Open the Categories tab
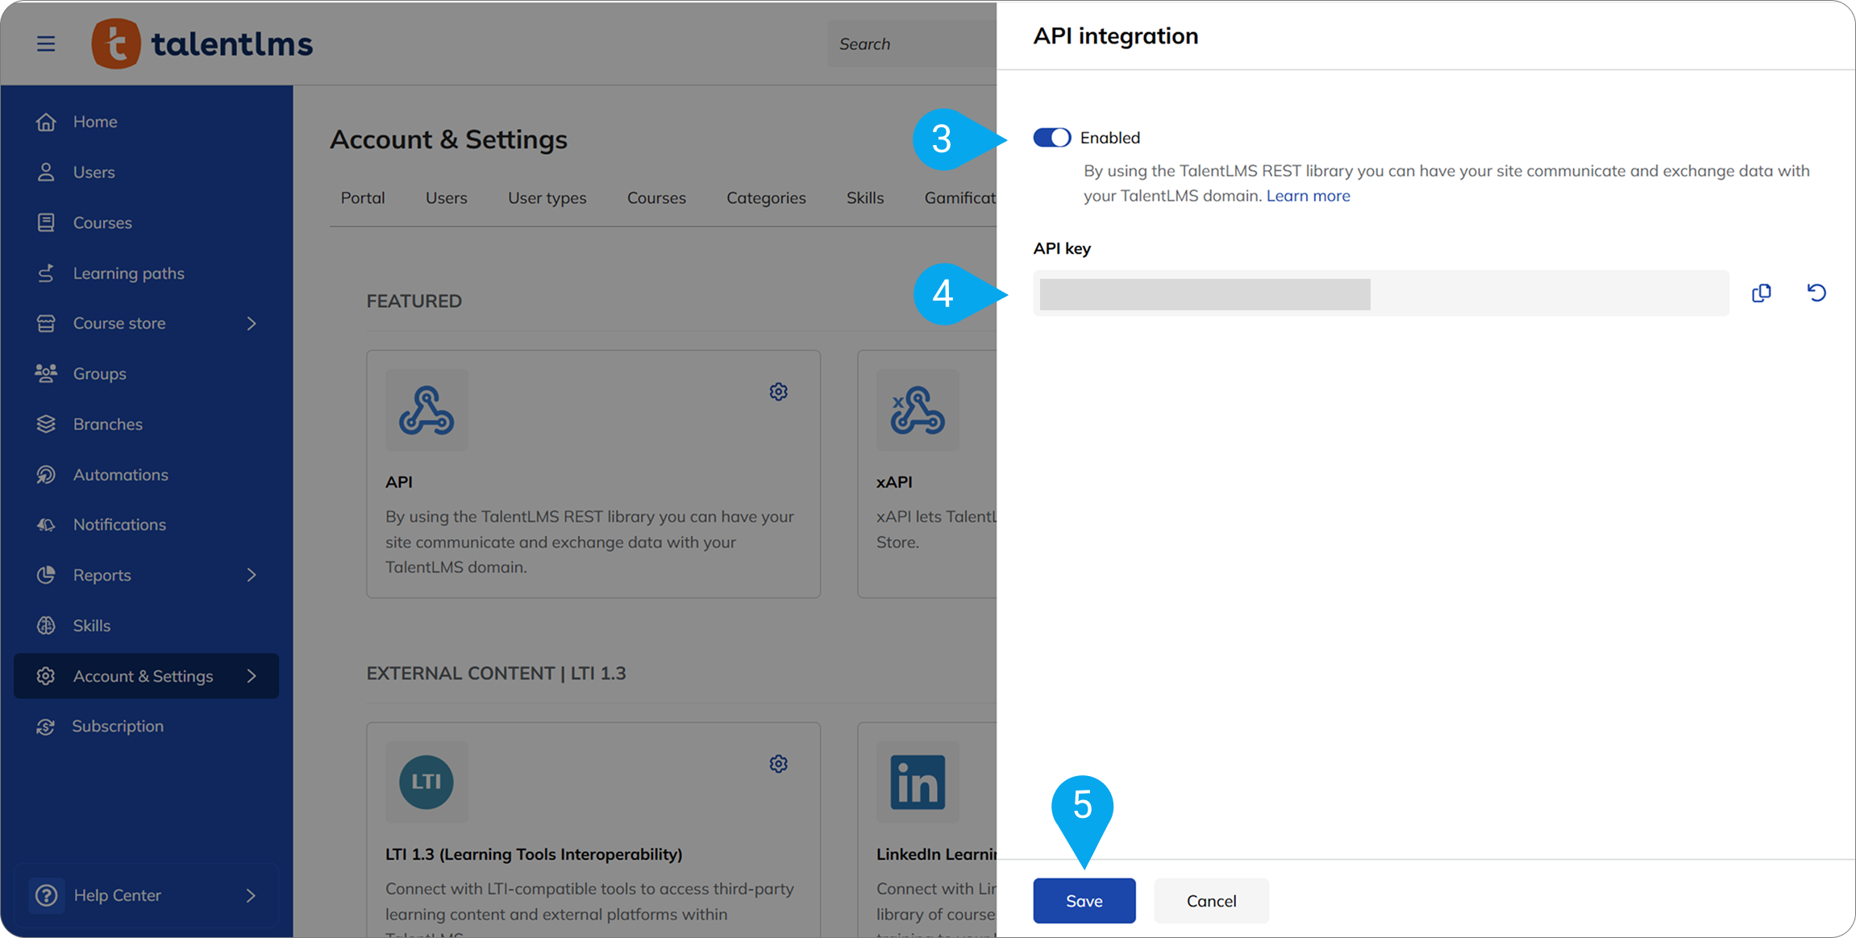The image size is (1856, 938). [765, 198]
